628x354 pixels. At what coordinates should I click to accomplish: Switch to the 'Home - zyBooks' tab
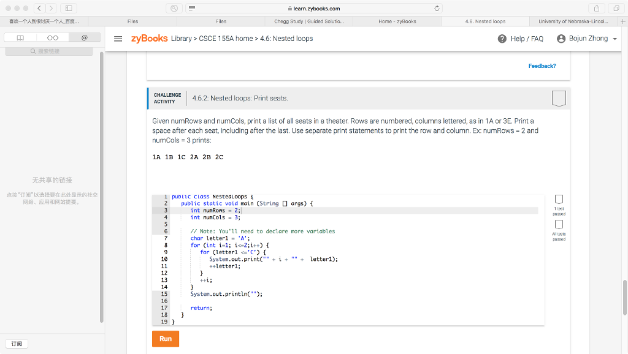coord(396,21)
